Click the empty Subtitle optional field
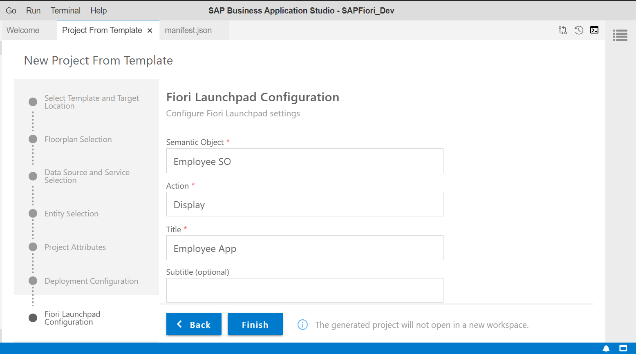Image resolution: width=636 pixels, height=354 pixels. pyautogui.click(x=305, y=290)
